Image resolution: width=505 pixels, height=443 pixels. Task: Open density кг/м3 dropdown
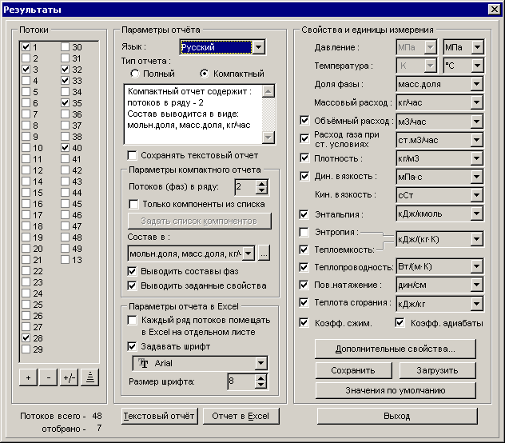click(476, 158)
